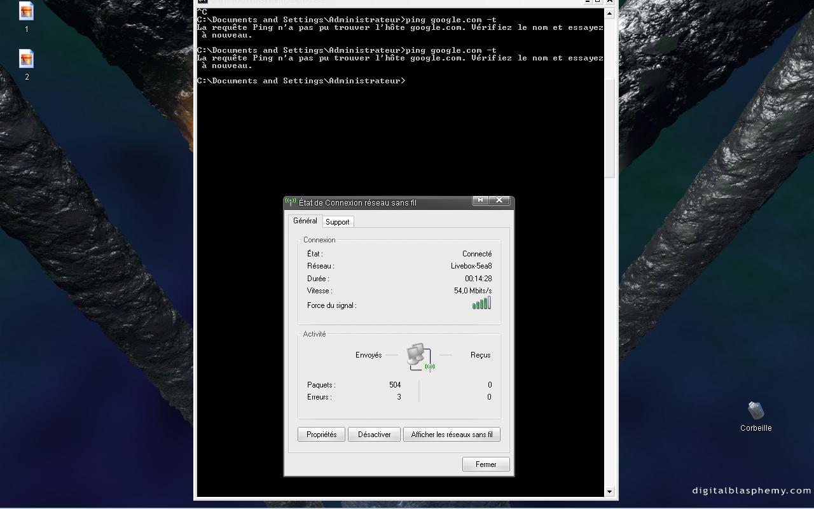The width and height of the screenshot is (814, 509).
Task: Click the Désactiver button
Action: [374, 435]
